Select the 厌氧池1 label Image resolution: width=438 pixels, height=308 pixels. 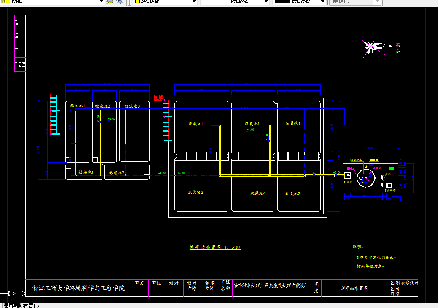[196, 124]
